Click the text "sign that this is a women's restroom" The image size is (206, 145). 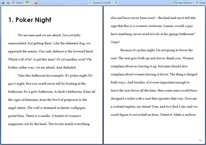(136, 26)
